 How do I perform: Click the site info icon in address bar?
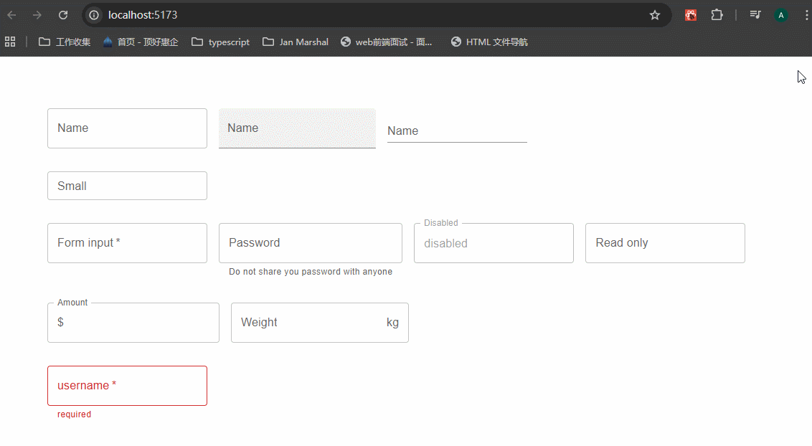[94, 15]
